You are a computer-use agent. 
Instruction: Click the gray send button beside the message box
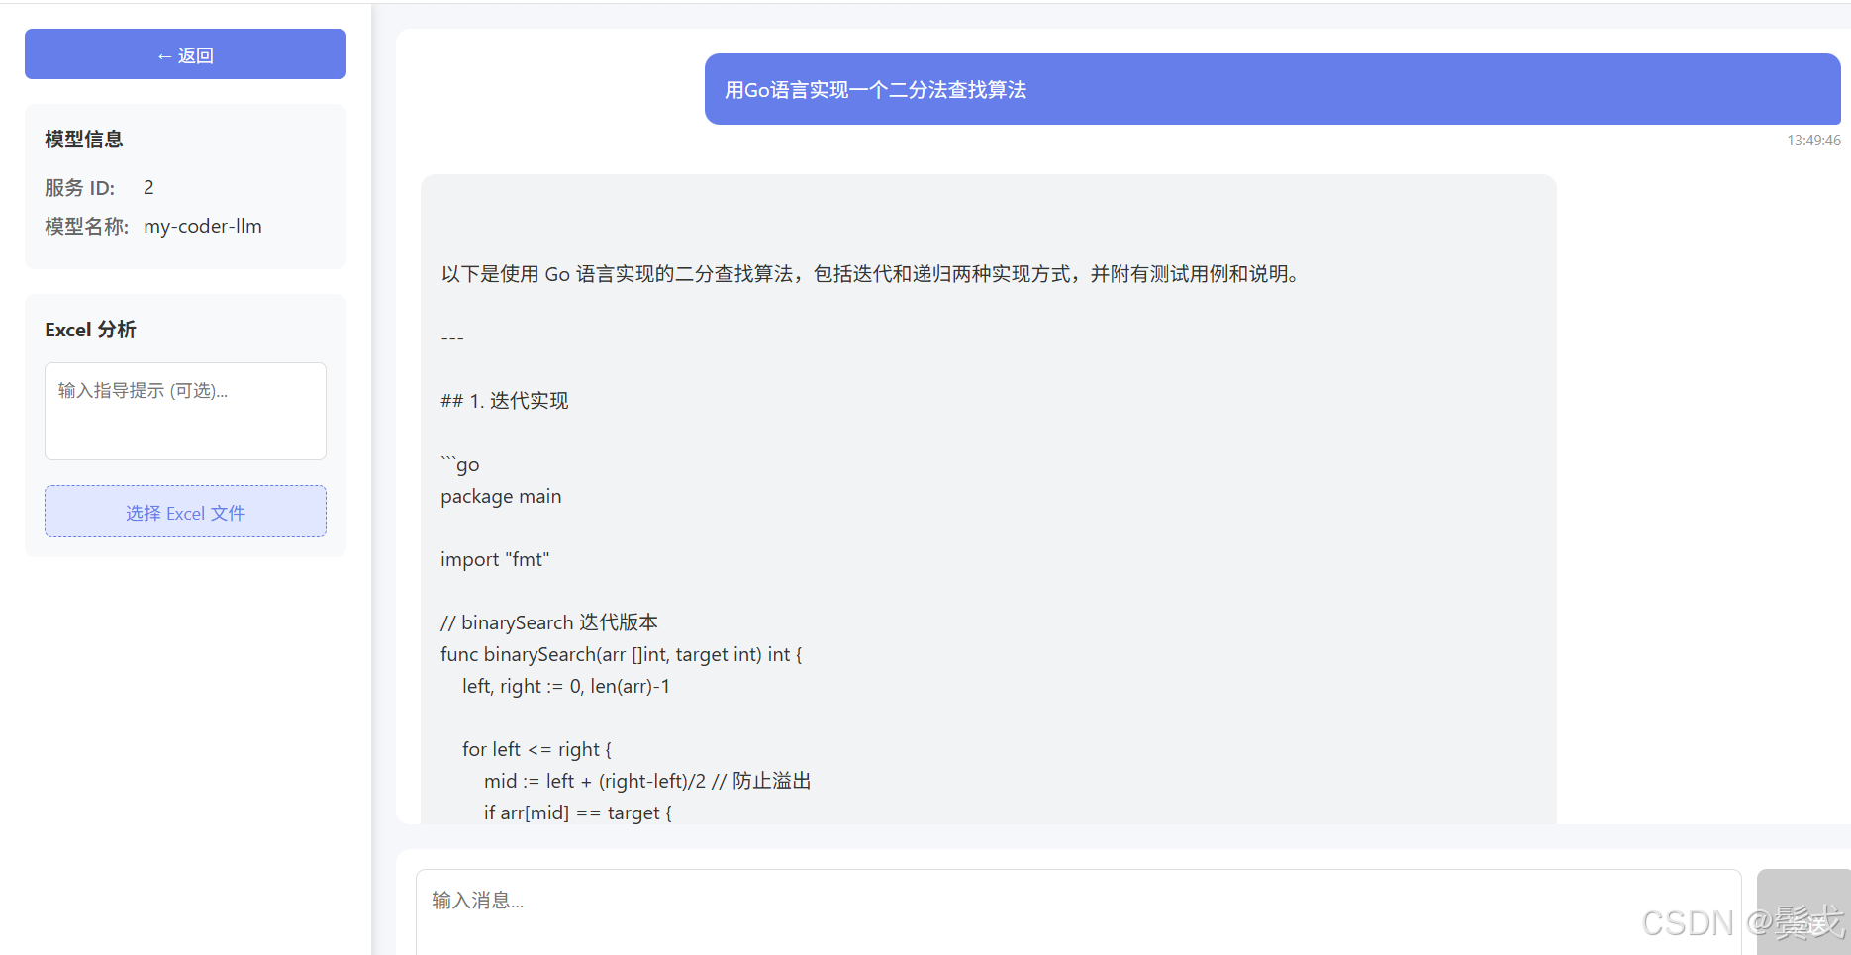click(1803, 911)
